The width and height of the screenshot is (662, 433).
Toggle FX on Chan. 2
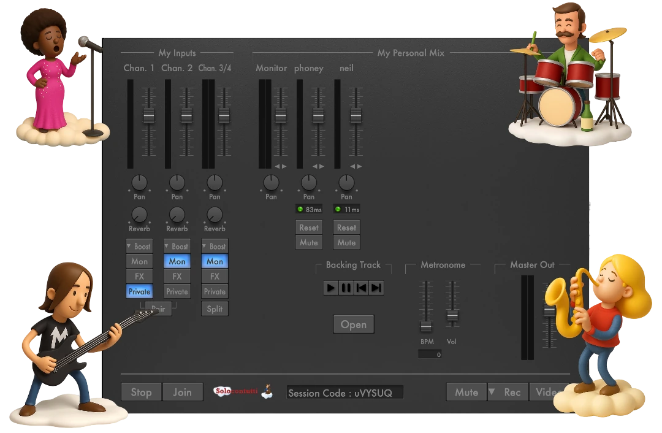click(x=177, y=276)
